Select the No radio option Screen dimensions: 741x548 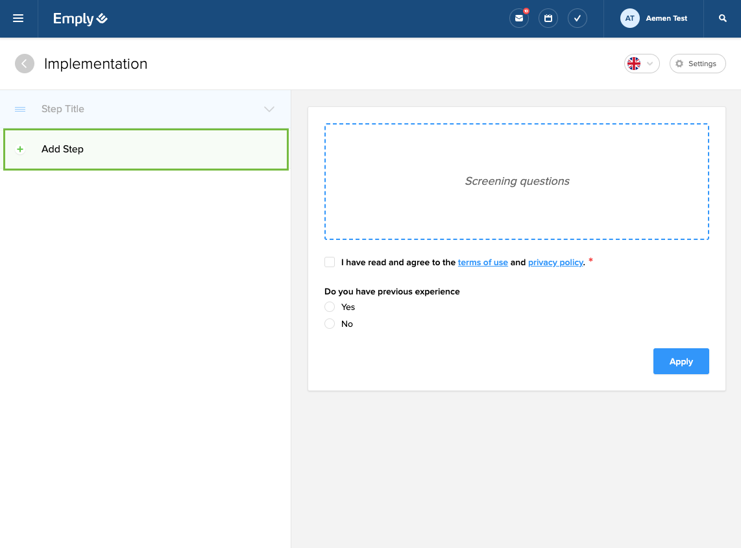pos(330,324)
